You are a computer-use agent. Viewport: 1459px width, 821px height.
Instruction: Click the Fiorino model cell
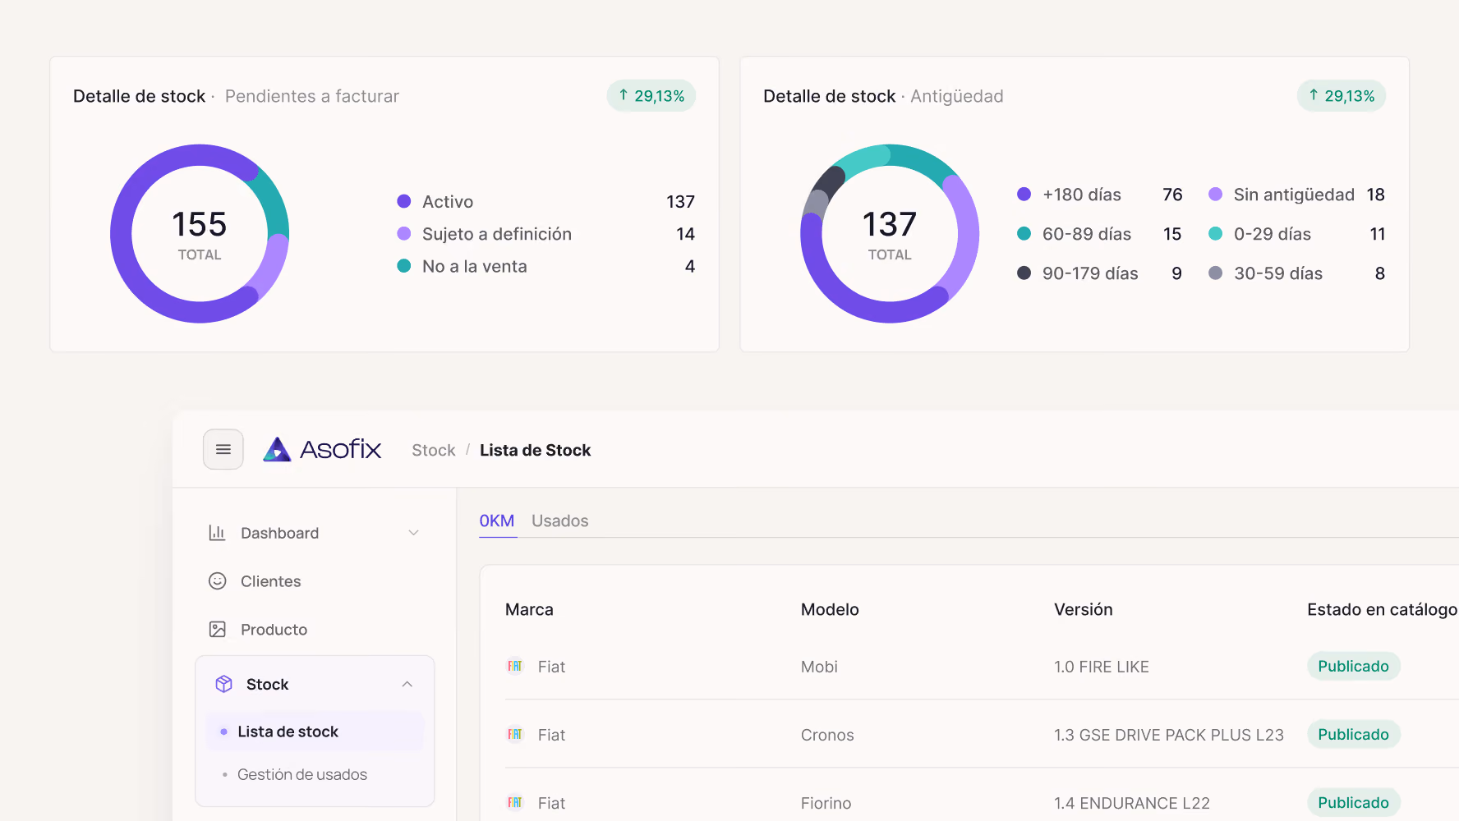[826, 803]
